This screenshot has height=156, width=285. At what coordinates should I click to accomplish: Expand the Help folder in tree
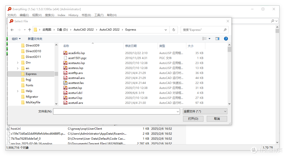(18, 91)
